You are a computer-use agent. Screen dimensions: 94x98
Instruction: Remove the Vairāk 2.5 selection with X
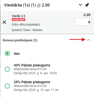pyautogui.click(x=4, y=22)
